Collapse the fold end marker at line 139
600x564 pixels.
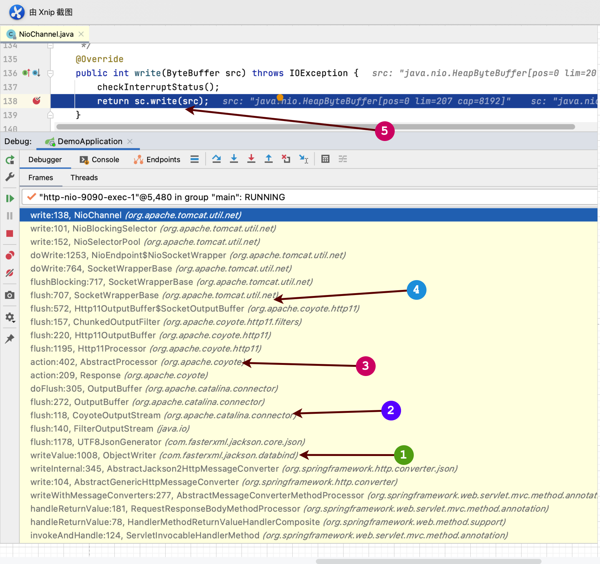pyautogui.click(x=50, y=115)
